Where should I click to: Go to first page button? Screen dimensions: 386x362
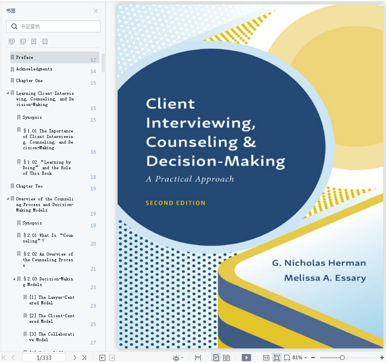click(4, 358)
